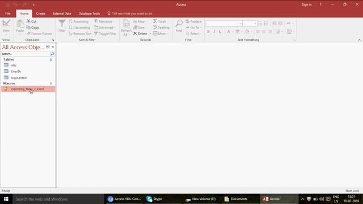Switch to the External Data tab

62,14
